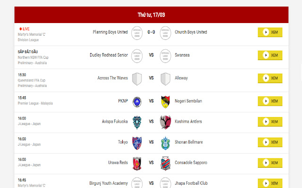Open the Swansea team name link
The image size is (302, 188).
point(182,55)
